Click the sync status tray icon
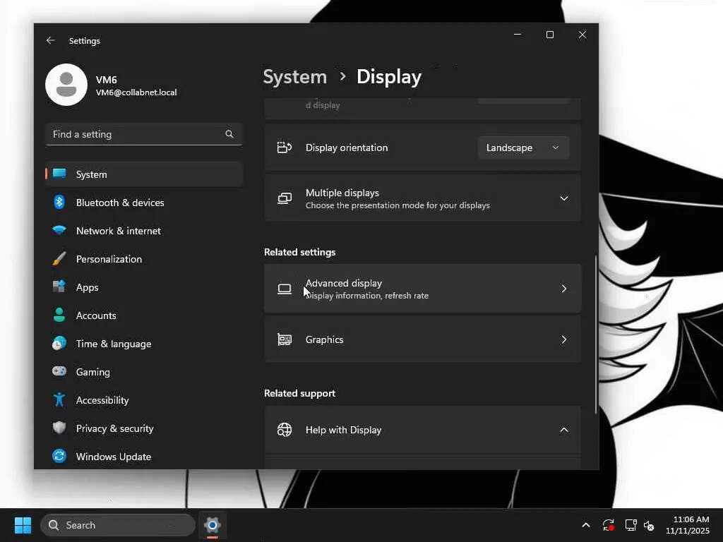The height and width of the screenshot is (542, 723). (608, 525)
